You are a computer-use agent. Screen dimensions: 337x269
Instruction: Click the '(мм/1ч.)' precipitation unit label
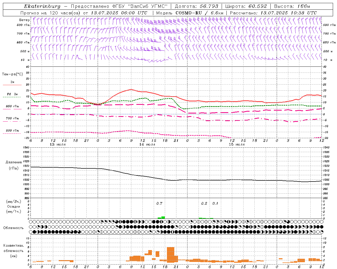click(14, 211)
